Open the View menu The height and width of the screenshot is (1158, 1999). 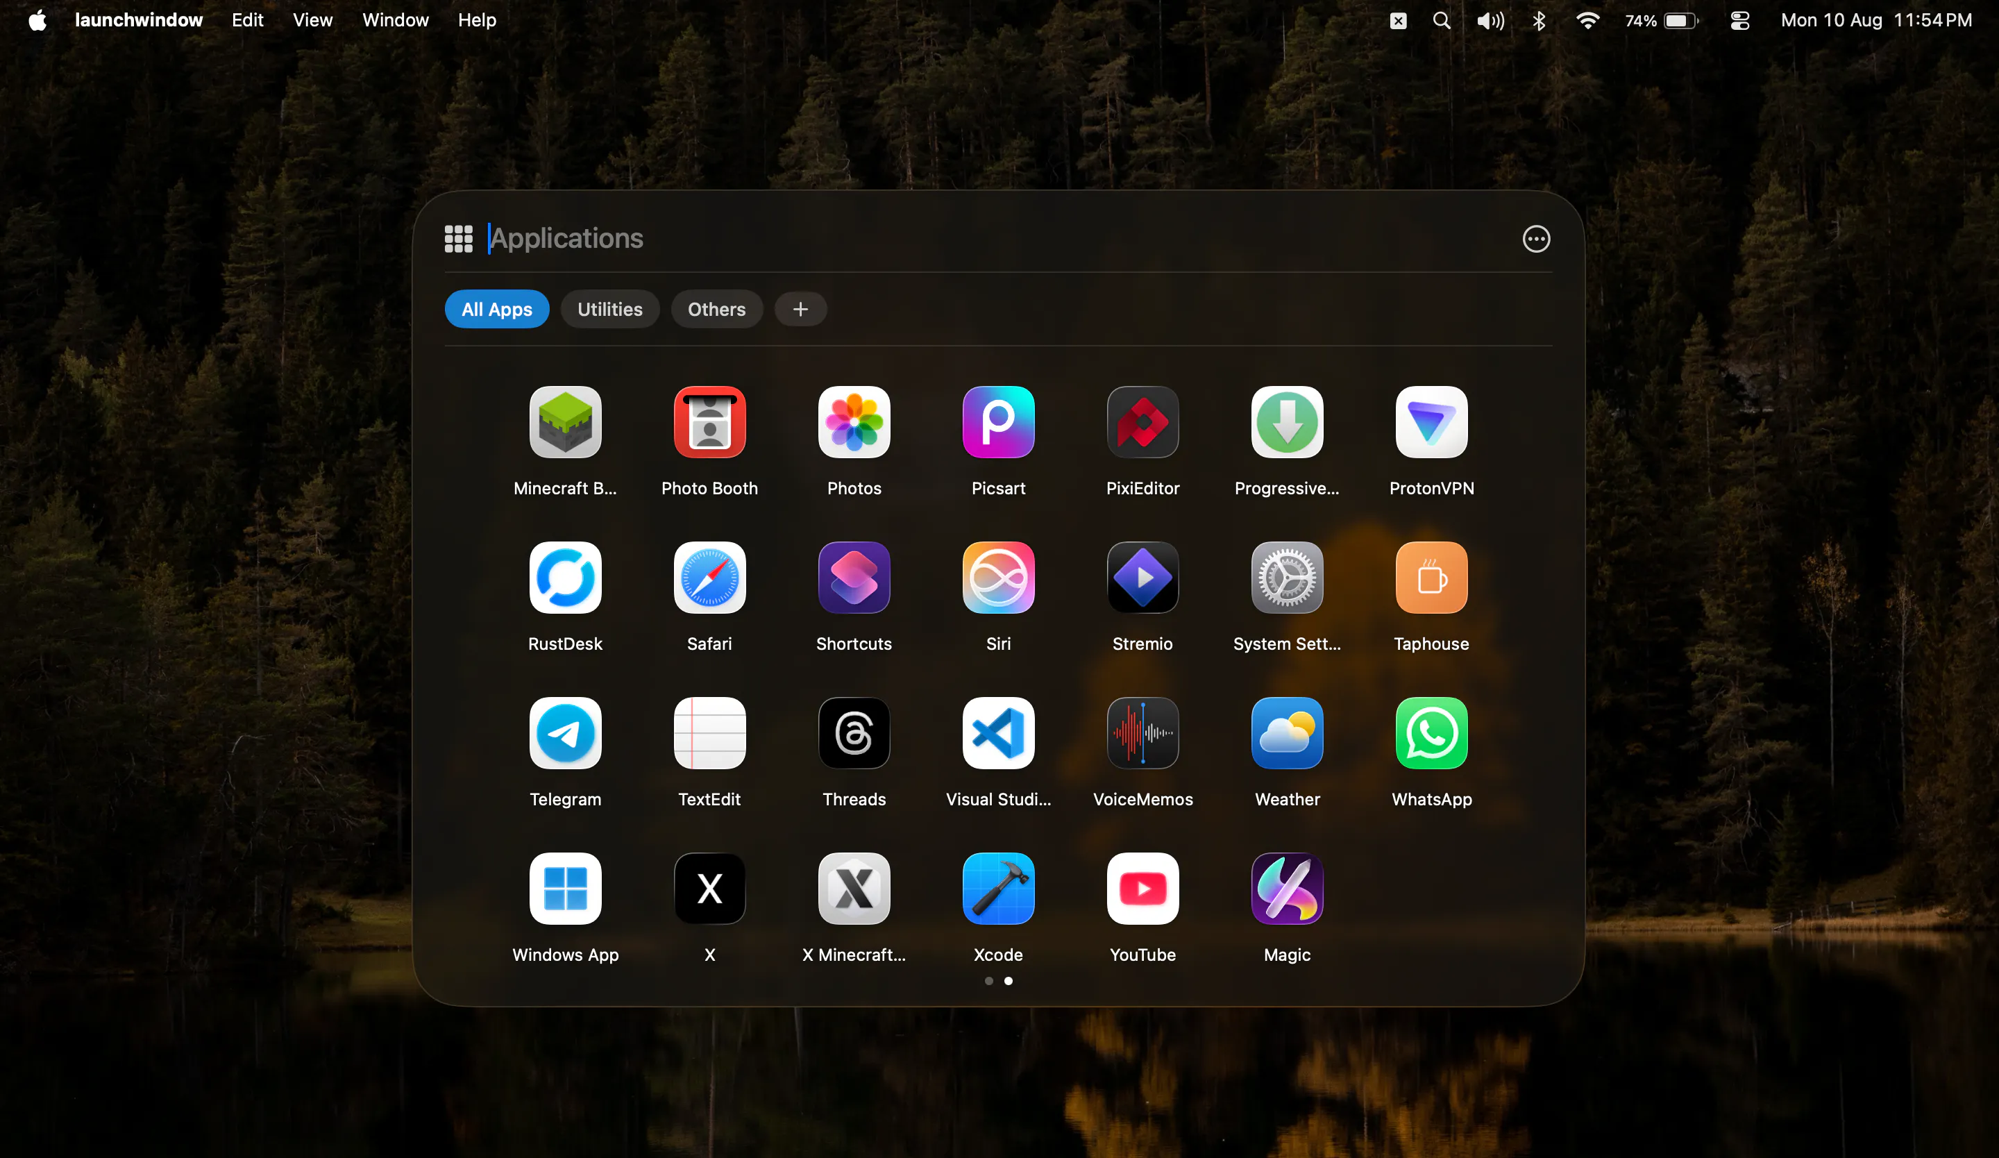coord(312,20)
